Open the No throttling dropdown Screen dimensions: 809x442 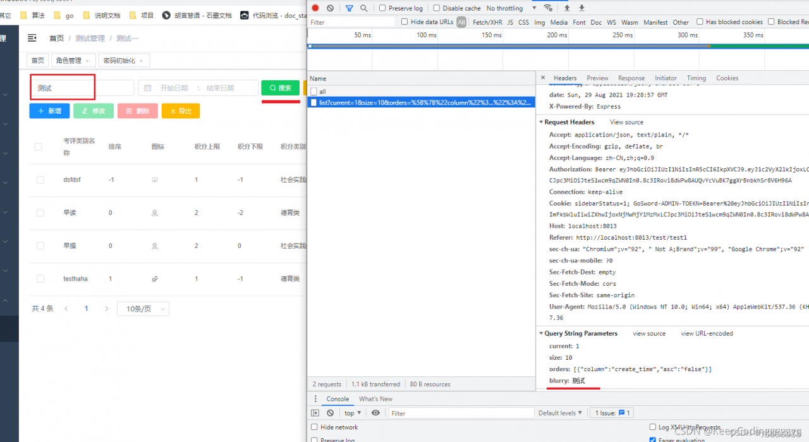point(511,8)
